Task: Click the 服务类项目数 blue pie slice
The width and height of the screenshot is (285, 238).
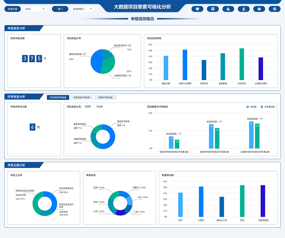Action: pos(96,61)
